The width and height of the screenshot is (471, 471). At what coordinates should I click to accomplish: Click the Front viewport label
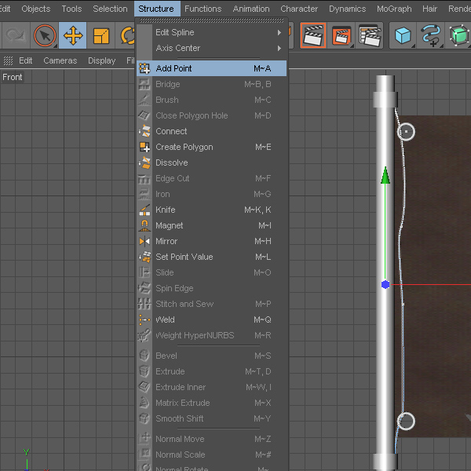pyautogui.click(x=13, y=77)
